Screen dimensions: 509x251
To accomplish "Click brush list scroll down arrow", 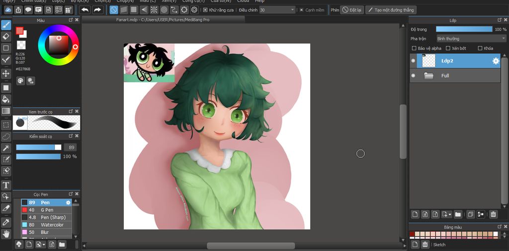I will tap(76, 237).
